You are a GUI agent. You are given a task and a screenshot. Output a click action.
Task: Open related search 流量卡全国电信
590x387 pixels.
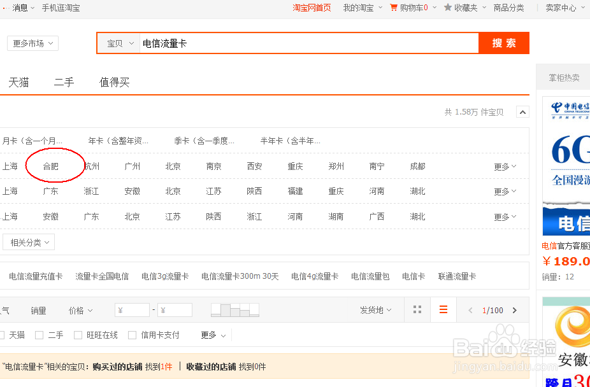pos(102,276)
